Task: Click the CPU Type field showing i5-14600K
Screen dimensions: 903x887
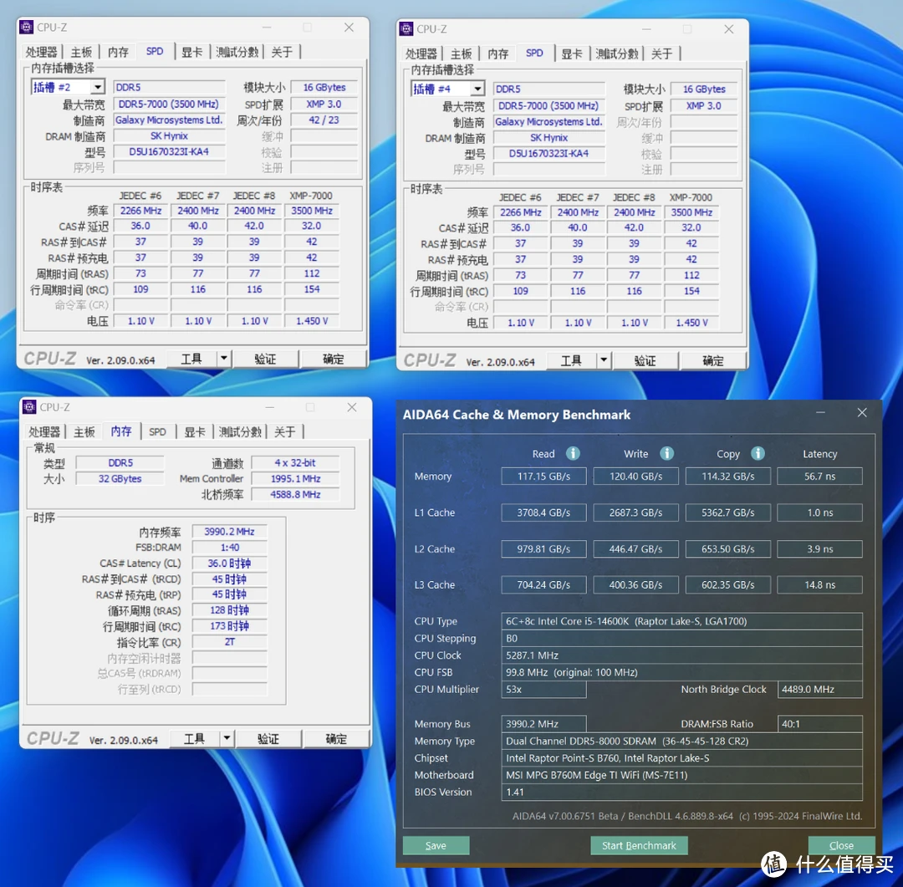Action: click(x=682, y=621)
